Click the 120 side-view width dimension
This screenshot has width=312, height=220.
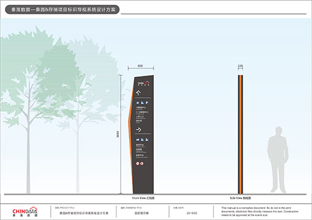[240, 66]
